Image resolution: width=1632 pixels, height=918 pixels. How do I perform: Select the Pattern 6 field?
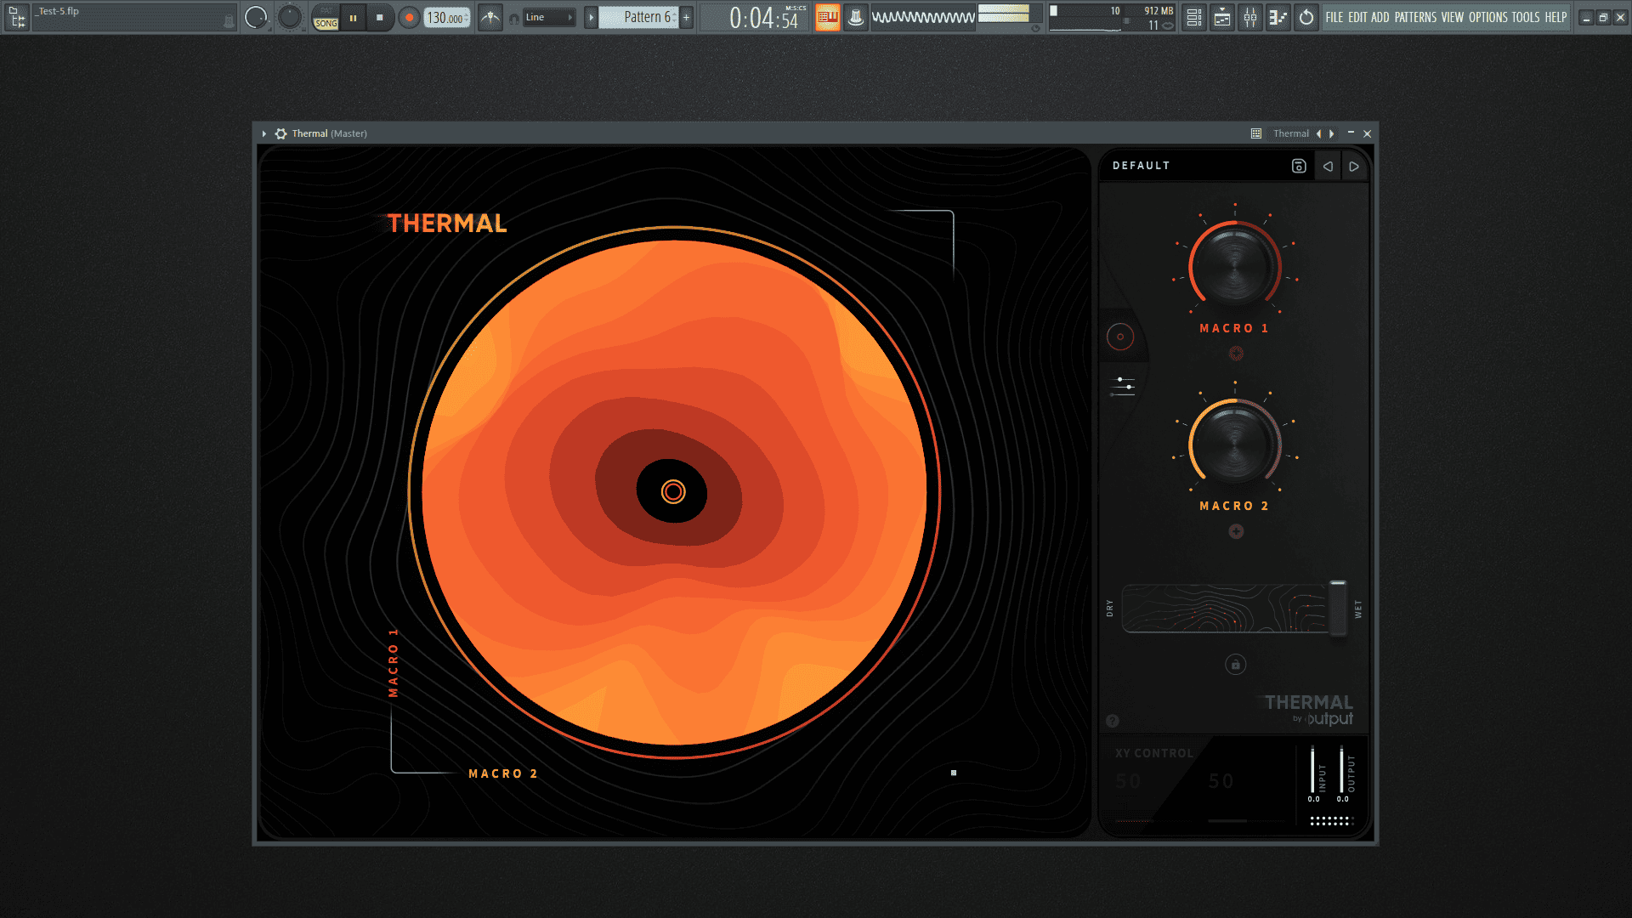click(639, 17)
